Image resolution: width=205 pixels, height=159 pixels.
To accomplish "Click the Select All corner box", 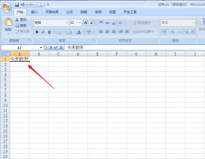I will 5,54.
